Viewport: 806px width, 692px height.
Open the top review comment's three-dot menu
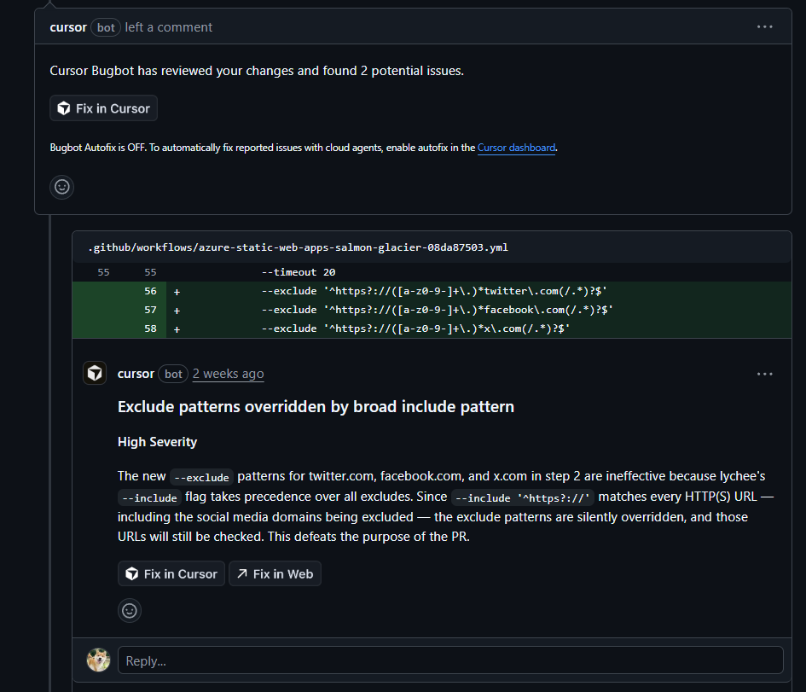[x=764, y=26]
